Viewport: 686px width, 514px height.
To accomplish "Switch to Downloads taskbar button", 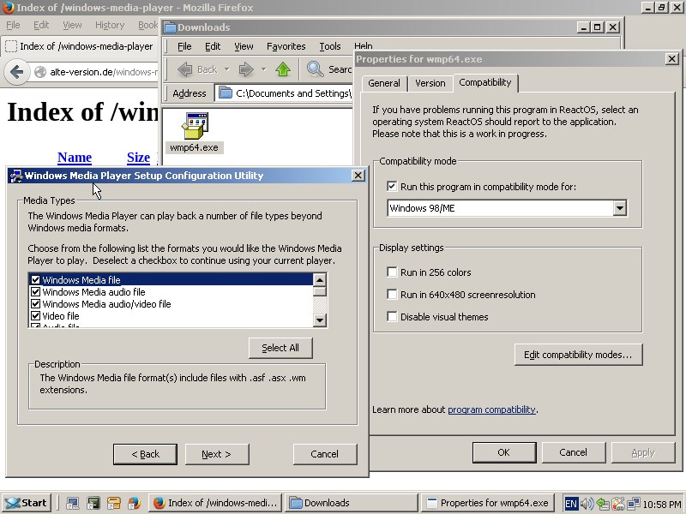I will (x=352, y=503).
